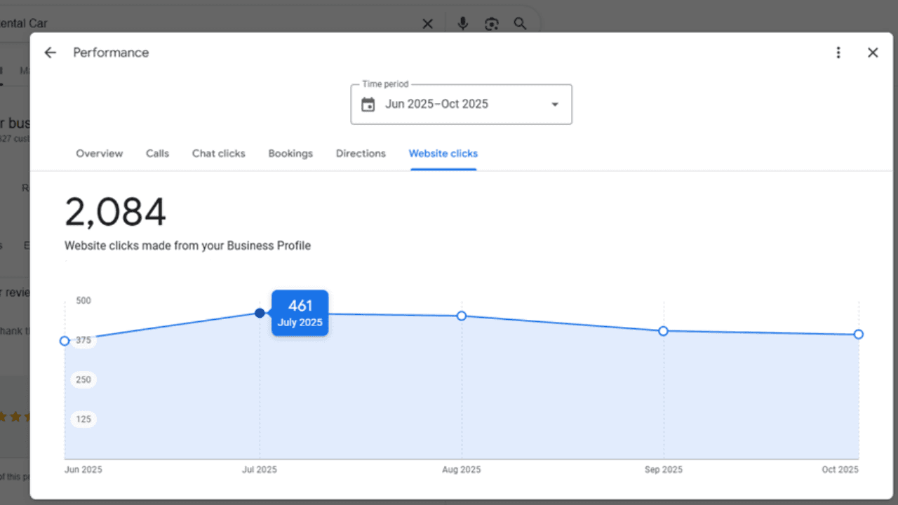The height and width of the screenshot is (505, 898).
Task: Open the Chat clicks tab
Action: tap(218, 153)
